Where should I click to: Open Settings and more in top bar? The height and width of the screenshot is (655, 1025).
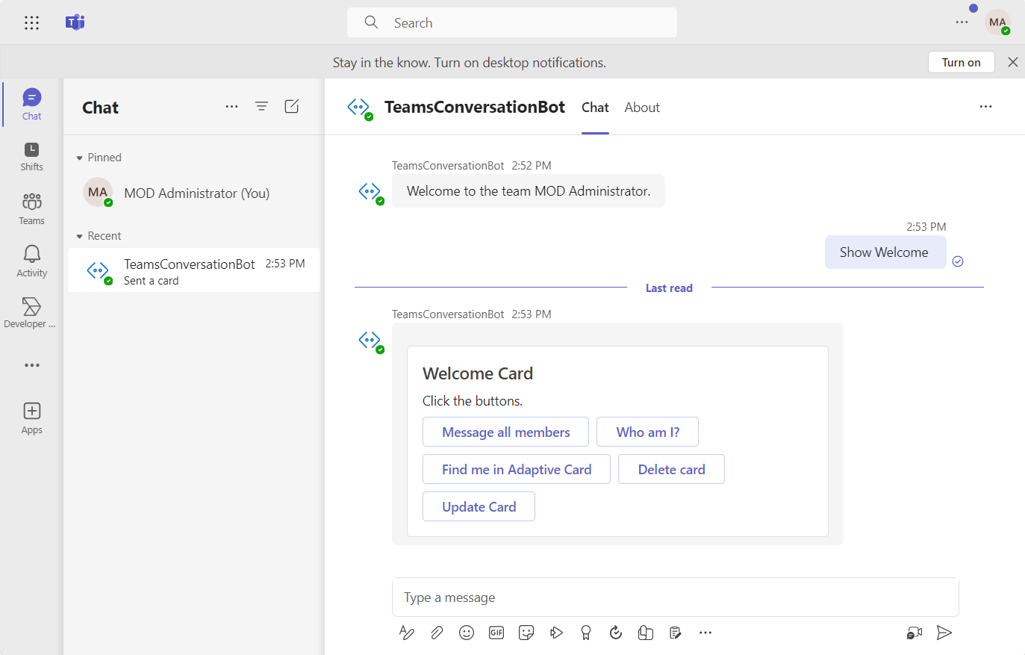(962, 22)
